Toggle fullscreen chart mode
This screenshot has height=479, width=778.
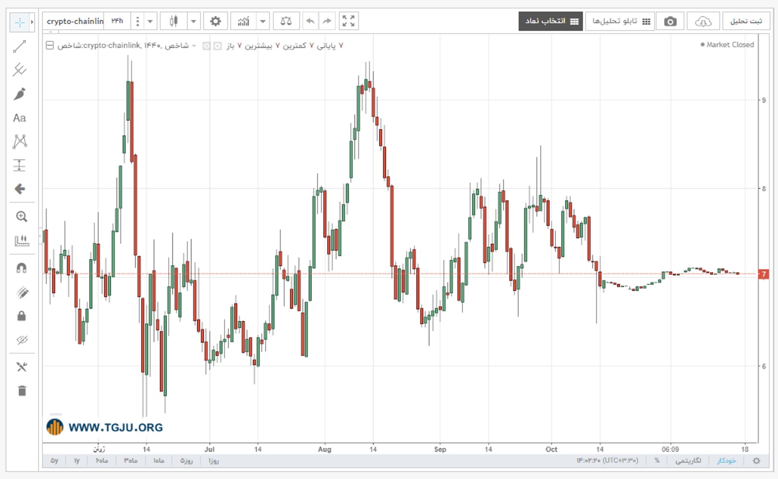coord(349,21)
